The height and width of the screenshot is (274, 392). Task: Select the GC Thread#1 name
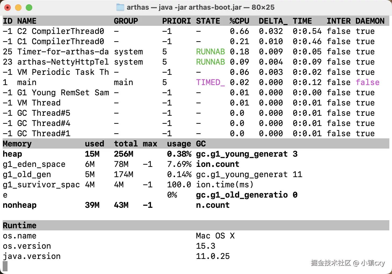[44, 134]
